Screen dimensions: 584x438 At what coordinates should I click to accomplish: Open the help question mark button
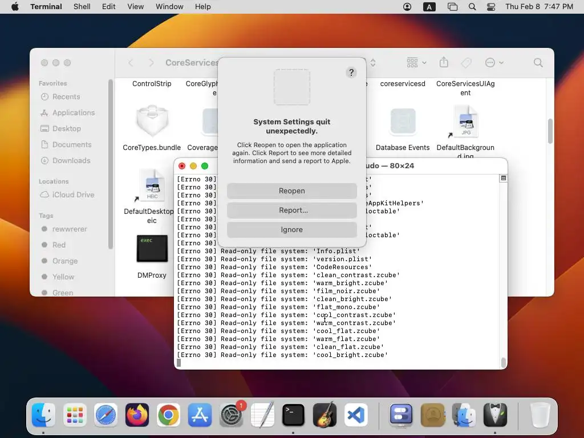point(351,72)
